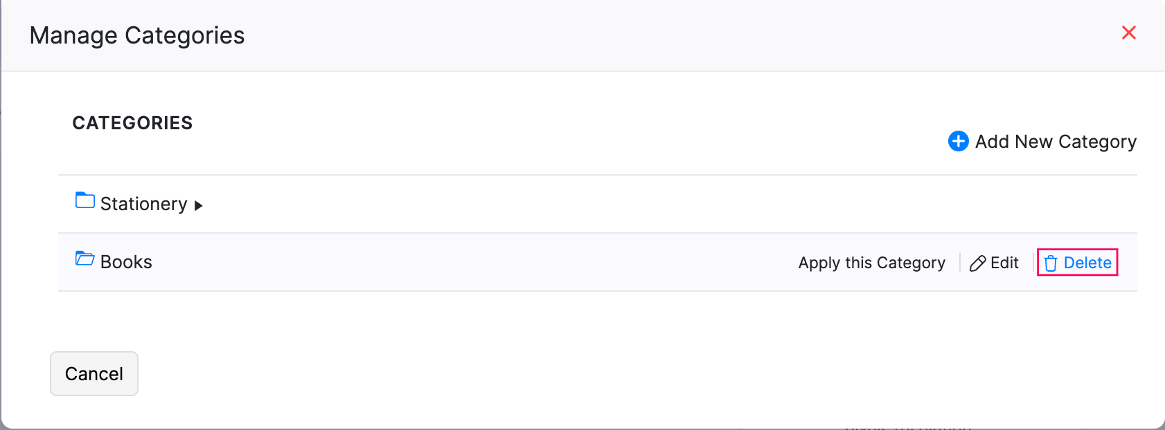Click the empty middle area of the Books row

[x=471, y=262]
